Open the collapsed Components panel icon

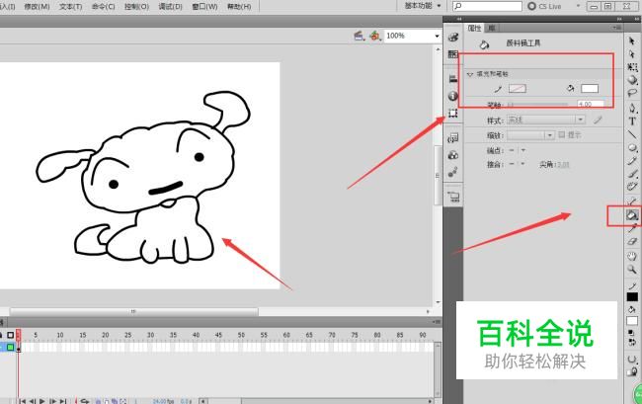click(452, 155)
